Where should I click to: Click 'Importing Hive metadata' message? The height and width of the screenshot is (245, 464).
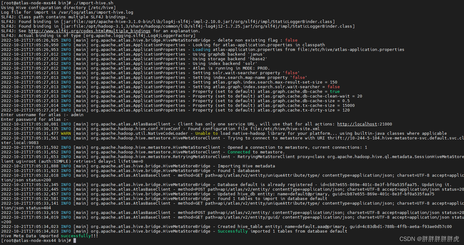click(x=246, y=166)
